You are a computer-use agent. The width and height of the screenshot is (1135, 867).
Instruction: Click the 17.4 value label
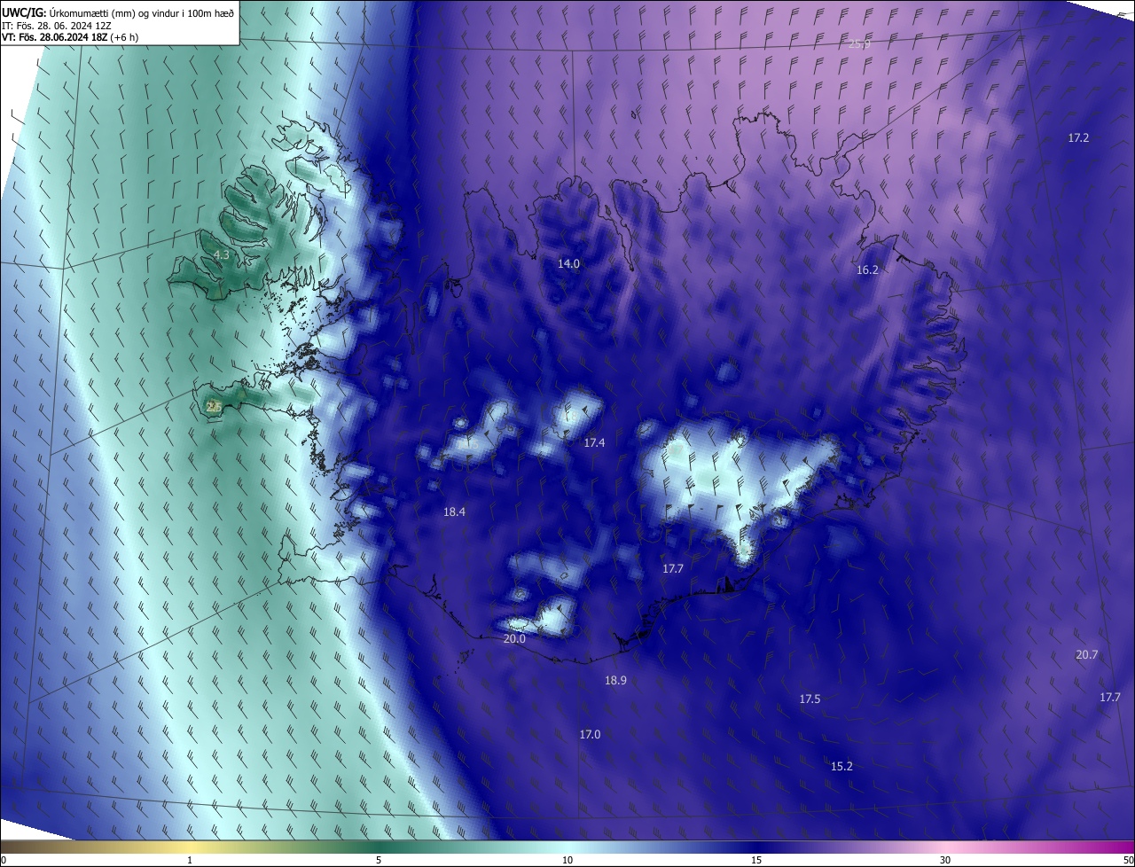[594, 442]
